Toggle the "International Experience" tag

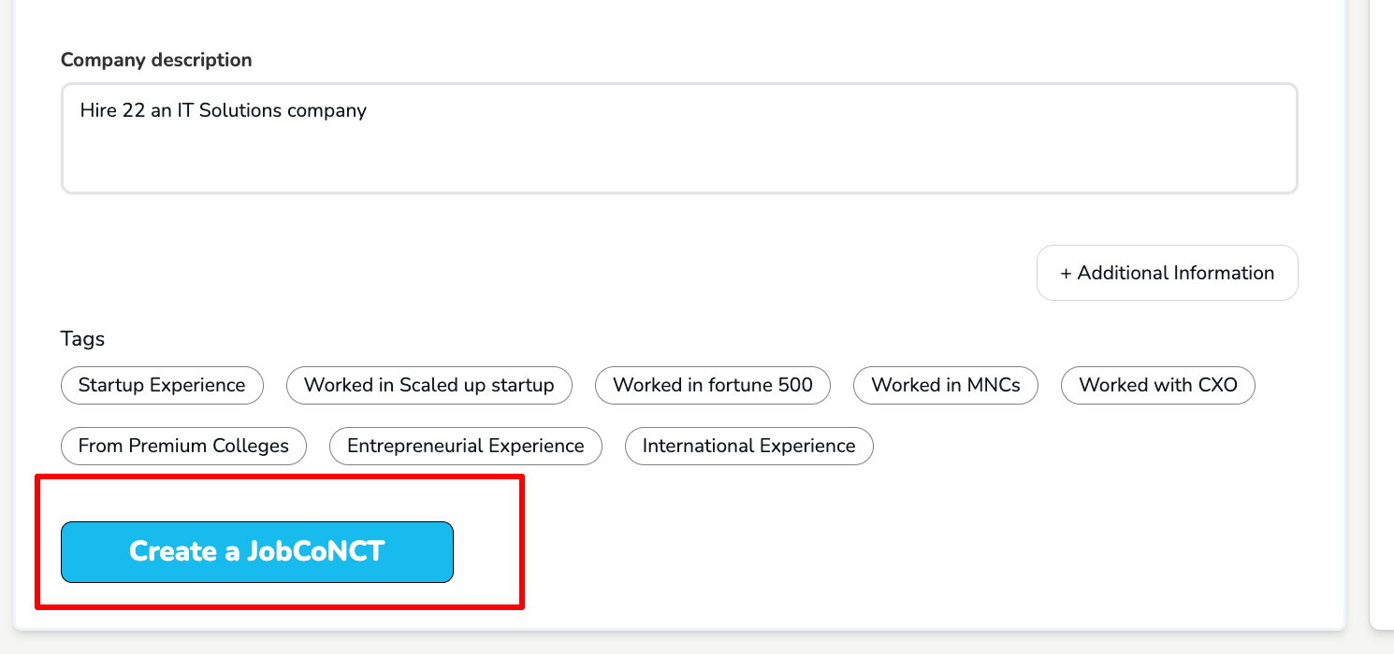[748, 446]
